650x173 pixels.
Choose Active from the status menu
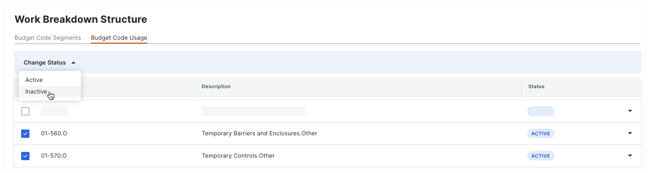[x=34, y=80]
